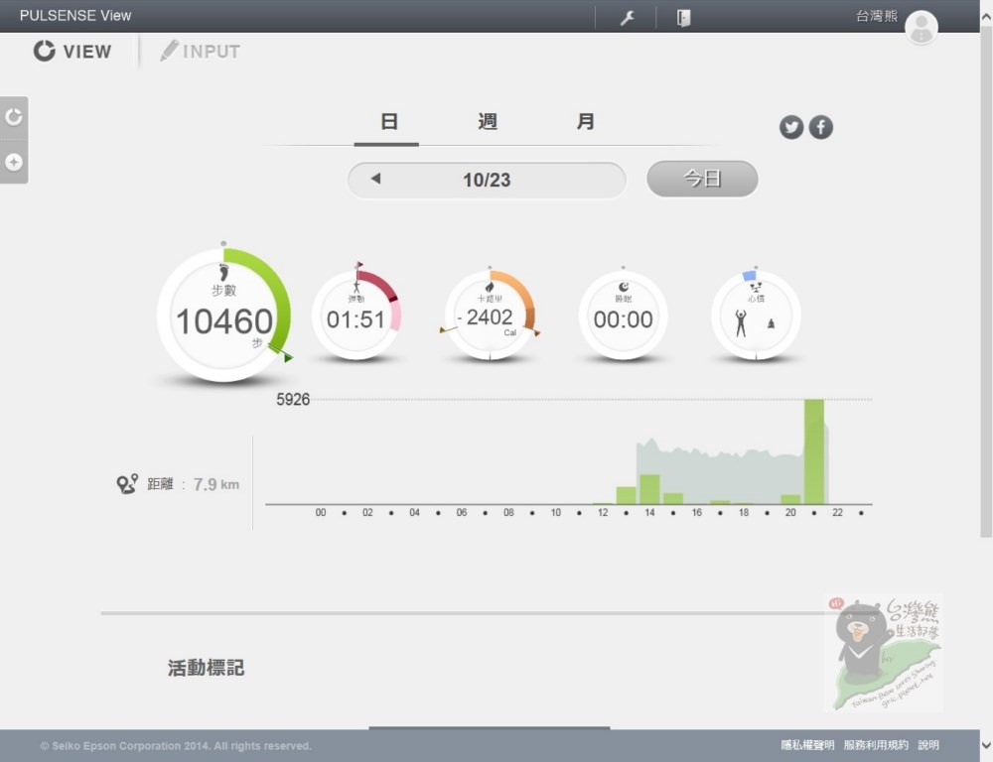
Task: Click the vertical scrollbar up arrow
Action: click(986, 17)
